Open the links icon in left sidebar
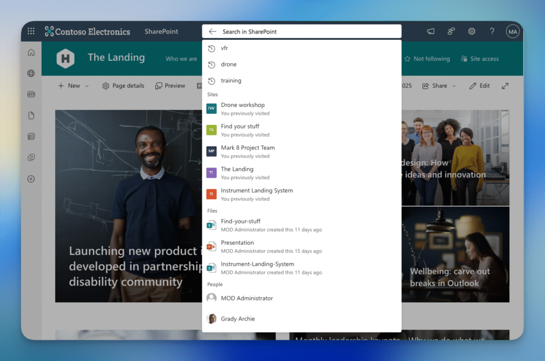545x361 pixels. click(31, 157)
